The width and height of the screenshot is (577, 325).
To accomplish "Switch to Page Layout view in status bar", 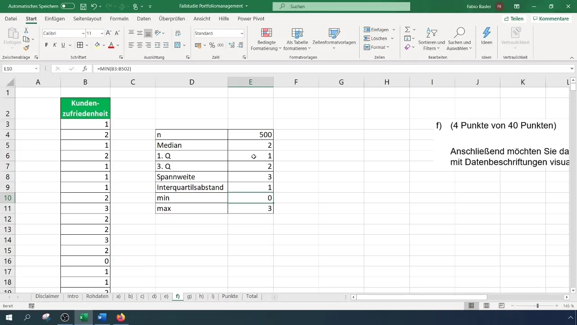I will coord(486,306).
